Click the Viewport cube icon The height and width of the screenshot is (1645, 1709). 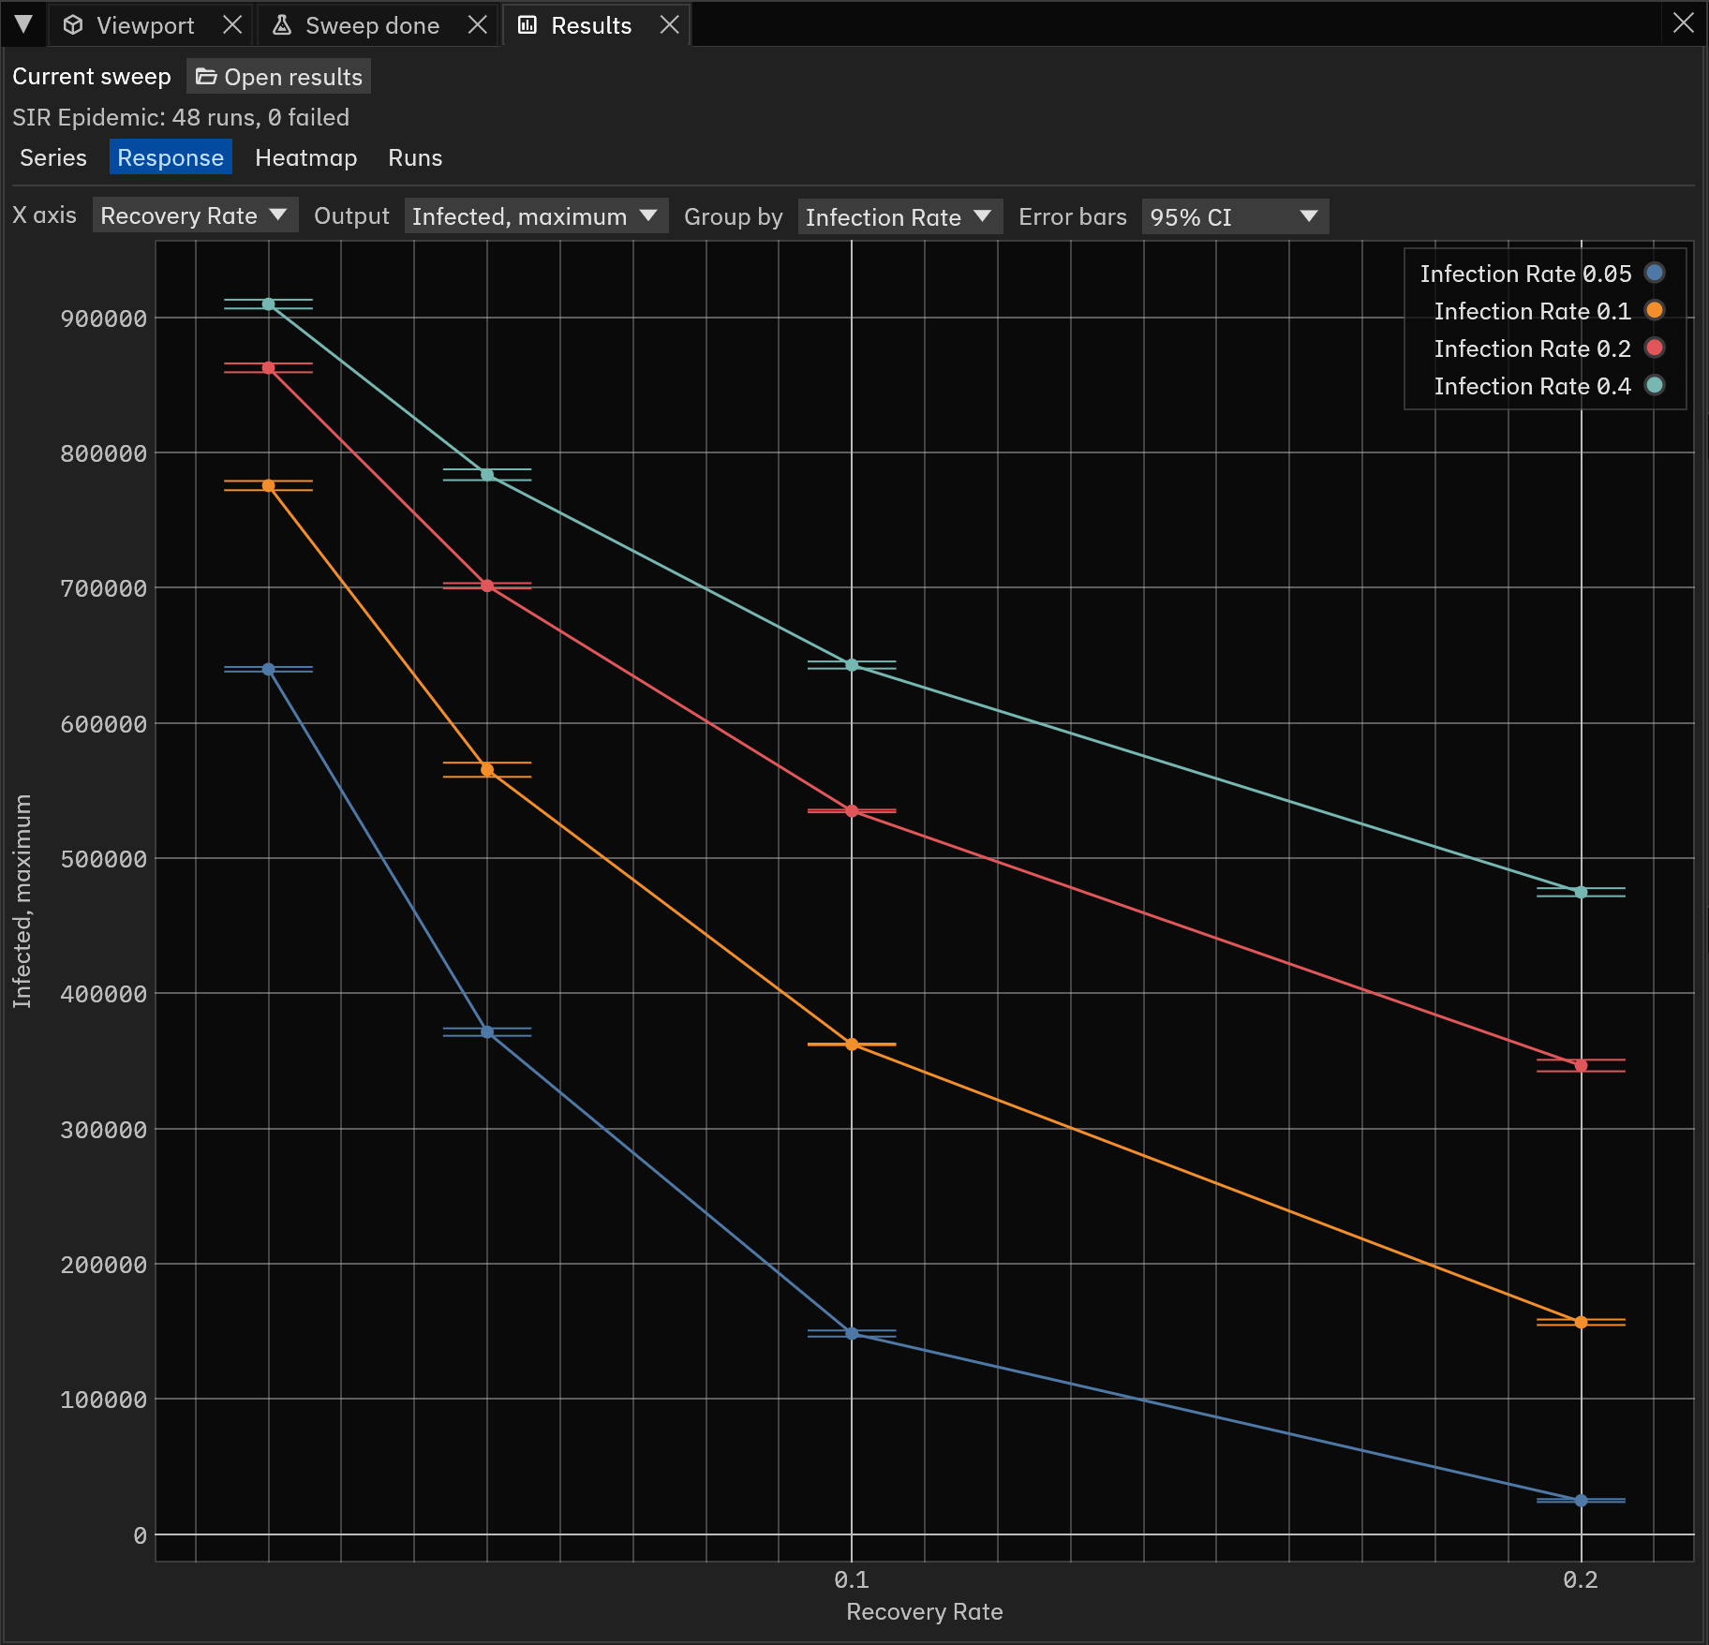coord(73,25)
